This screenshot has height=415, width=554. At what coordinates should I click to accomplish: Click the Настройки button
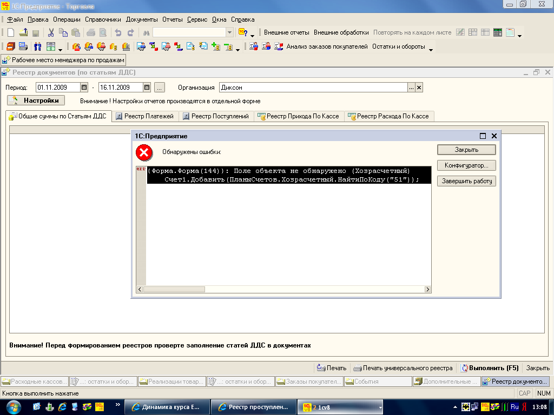pyautogui.click(x=36, y=100)
